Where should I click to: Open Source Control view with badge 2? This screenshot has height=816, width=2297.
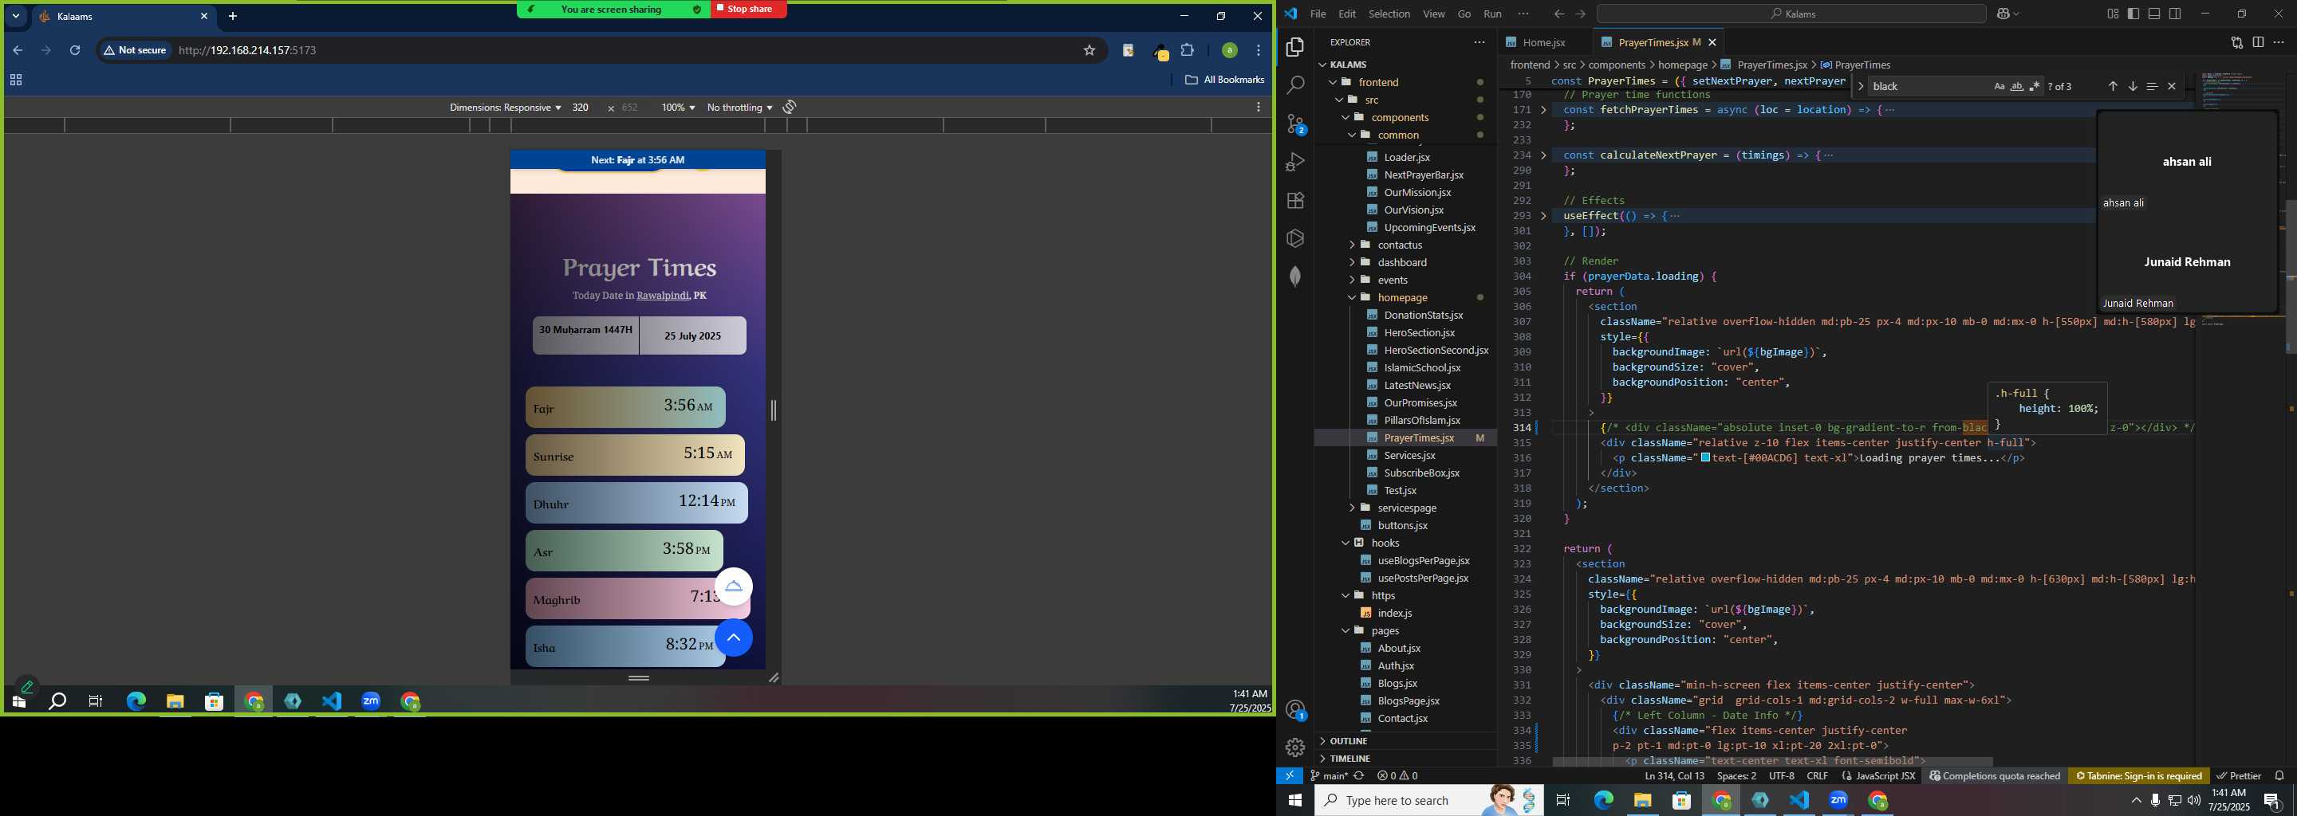coord(1295,124)
